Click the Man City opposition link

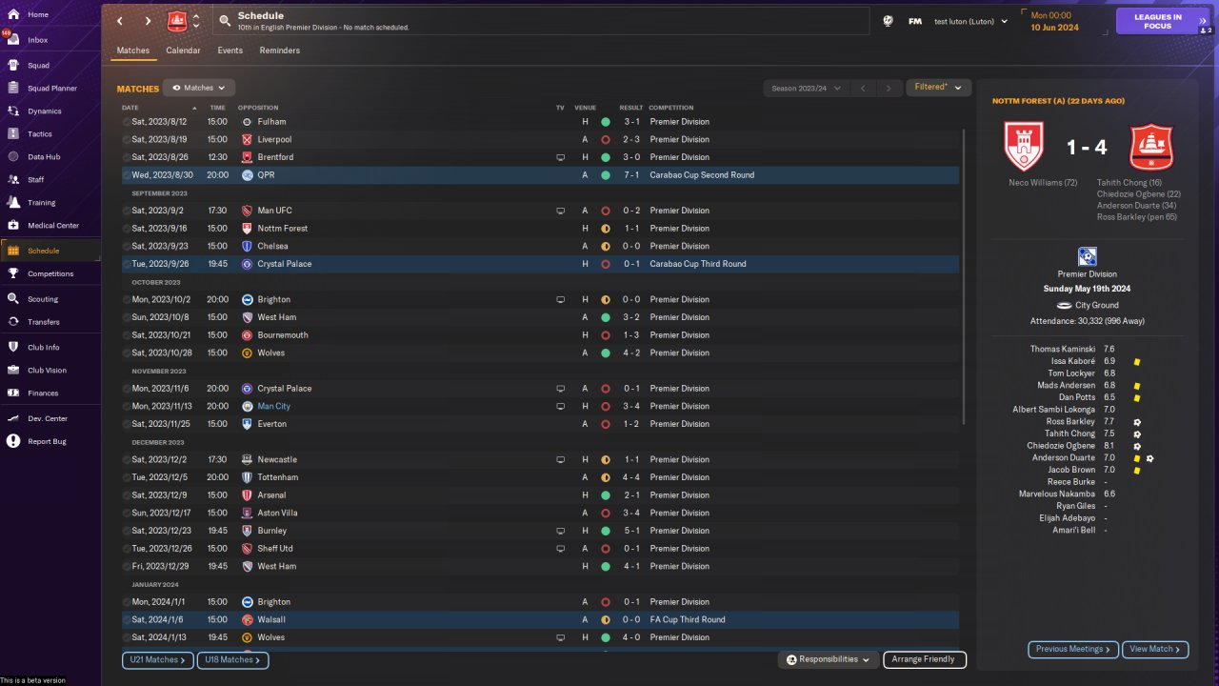pos(274,406)
